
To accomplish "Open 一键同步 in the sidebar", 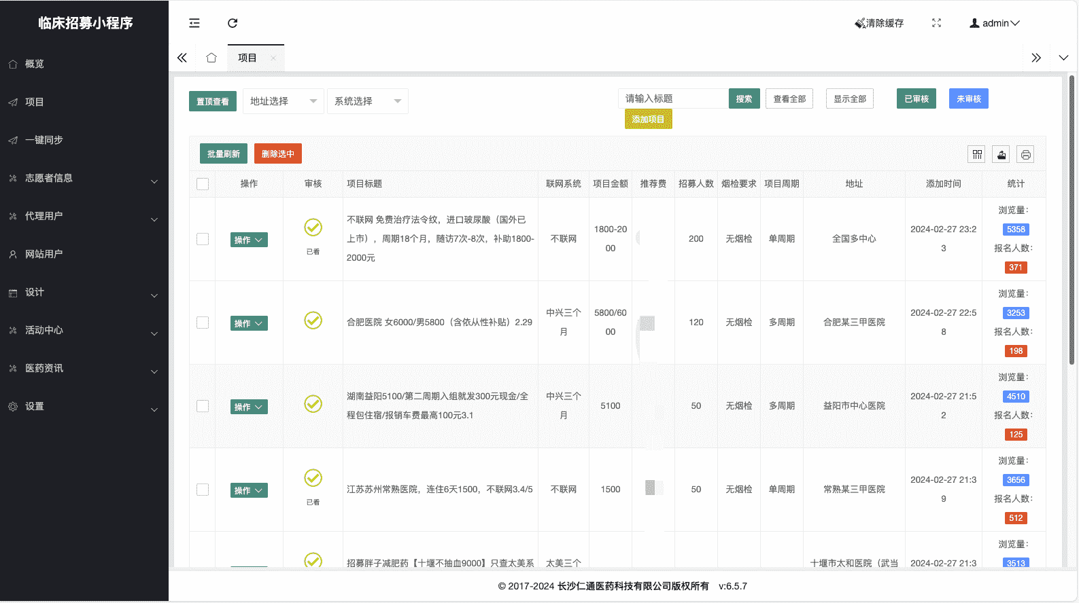I will (x=44, y=140).
